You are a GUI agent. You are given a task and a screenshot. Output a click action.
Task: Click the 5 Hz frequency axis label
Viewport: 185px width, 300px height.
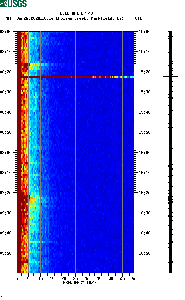click(28, 279)
